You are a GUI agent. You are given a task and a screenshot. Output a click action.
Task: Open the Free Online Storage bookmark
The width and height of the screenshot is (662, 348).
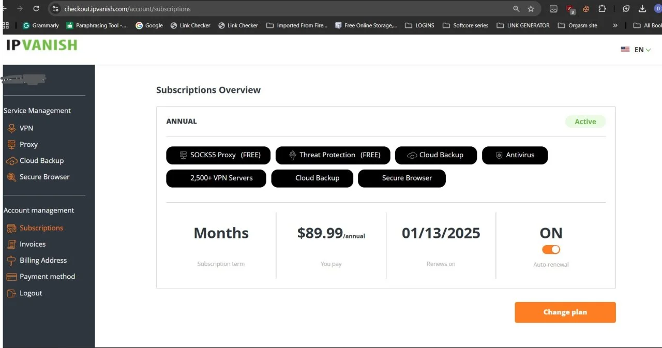point(366,25)
